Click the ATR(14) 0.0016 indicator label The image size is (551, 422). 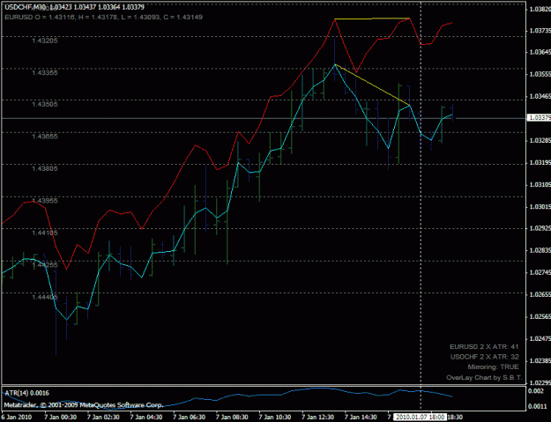coord(26,393)
